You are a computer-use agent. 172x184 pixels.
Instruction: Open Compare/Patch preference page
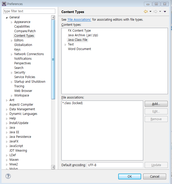click(25, 31)
